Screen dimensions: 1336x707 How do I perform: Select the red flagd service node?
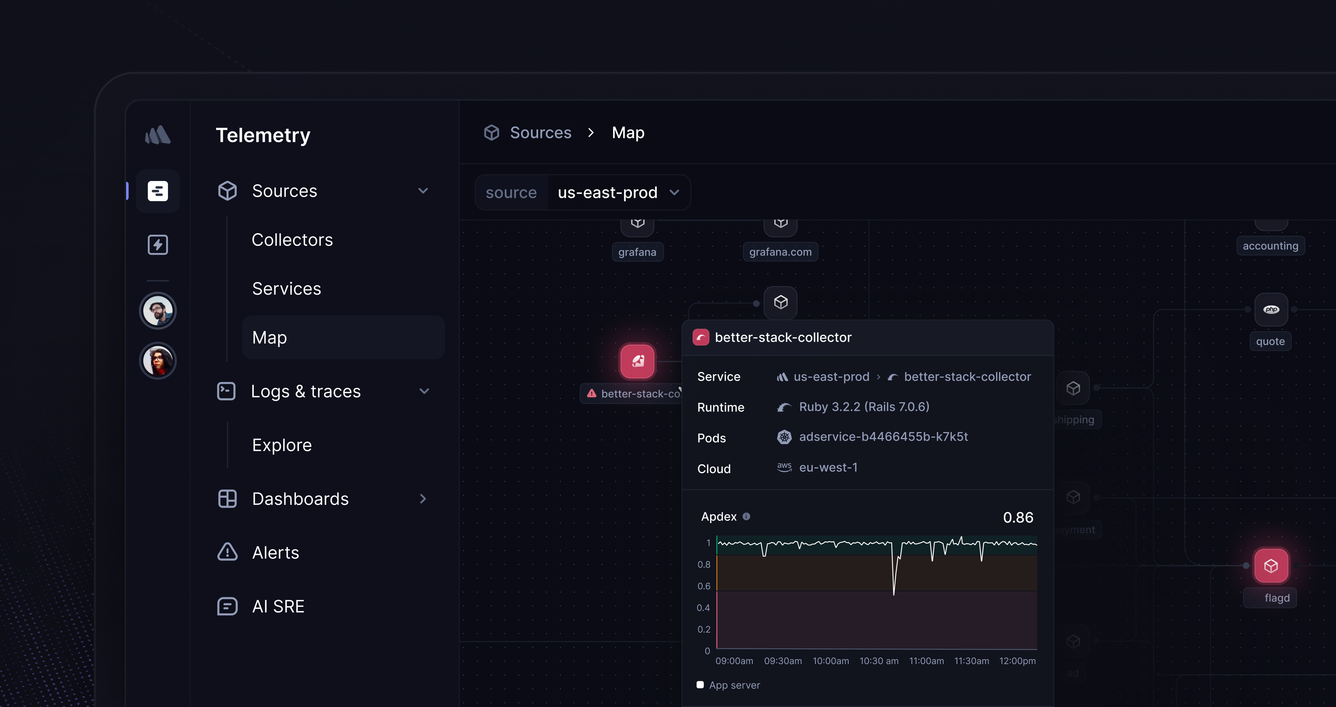1271,566
